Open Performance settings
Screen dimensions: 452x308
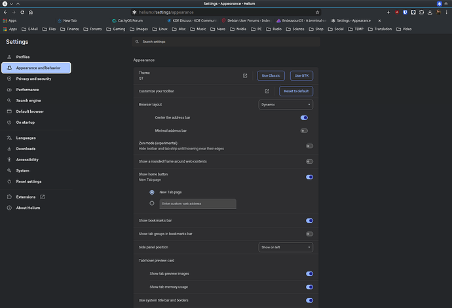pyautogui.click(x=36, y=90)
